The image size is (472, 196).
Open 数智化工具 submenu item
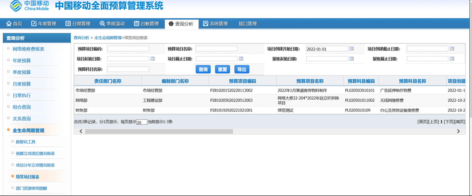(26, 142)
